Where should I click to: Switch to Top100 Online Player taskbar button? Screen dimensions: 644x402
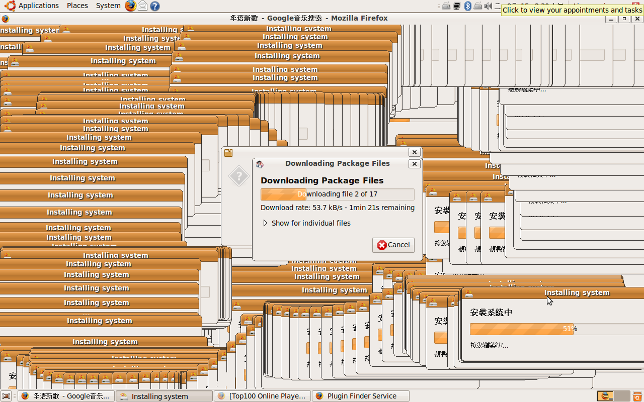click(x=262, y=396)
